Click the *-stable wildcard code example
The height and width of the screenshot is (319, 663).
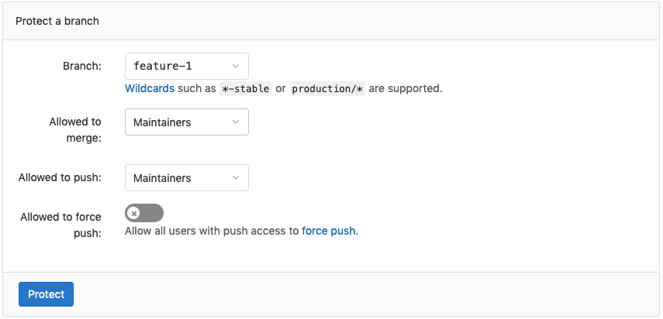click(x=246, y=88)
